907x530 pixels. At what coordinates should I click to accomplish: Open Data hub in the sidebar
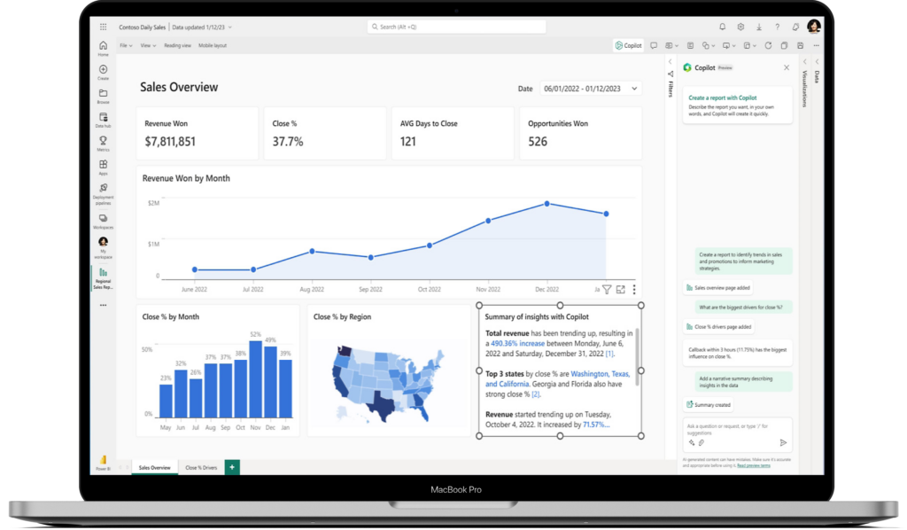click(x=103, y=120)
